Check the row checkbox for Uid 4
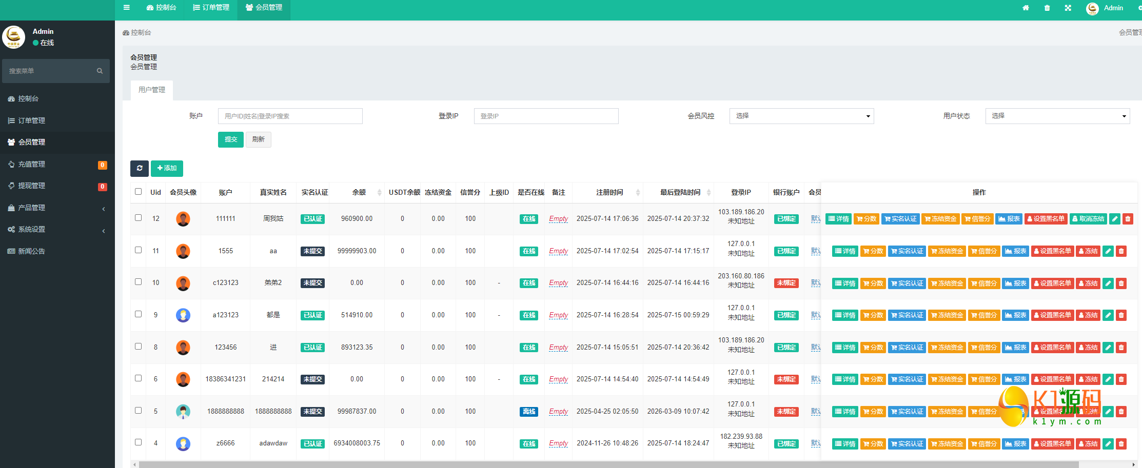The width and height of the screenshot is (1142, 468). pos(138,442)
